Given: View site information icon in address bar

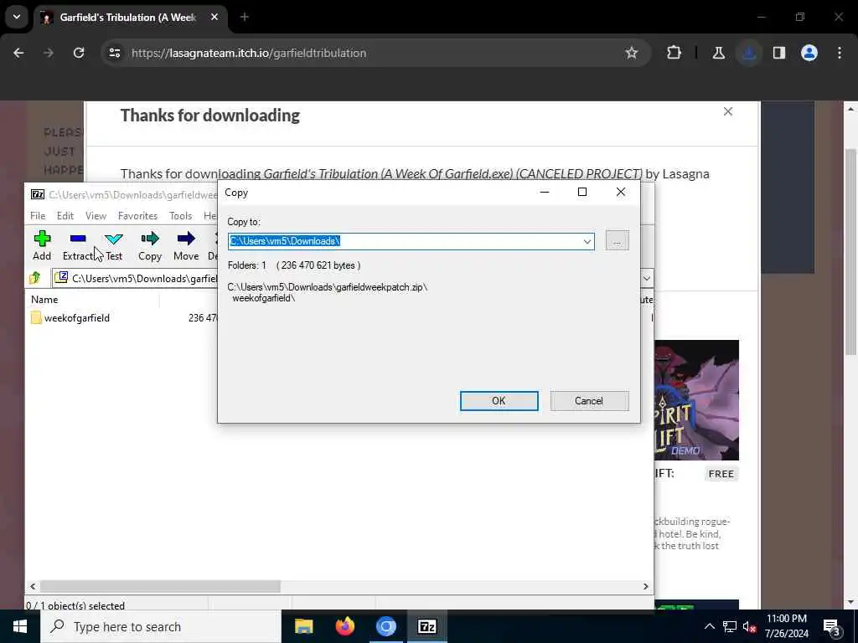Looking at the screenshot, I should [114, 53].
